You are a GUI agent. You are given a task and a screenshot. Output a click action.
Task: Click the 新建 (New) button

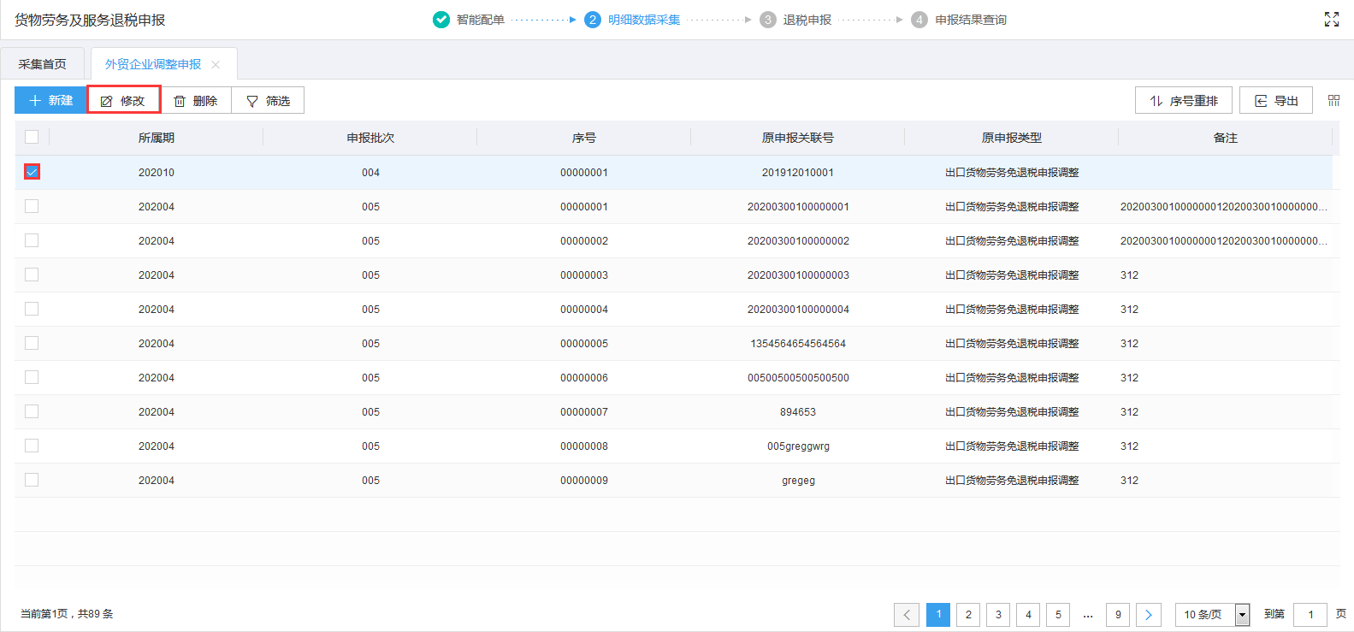coord(50,100)
